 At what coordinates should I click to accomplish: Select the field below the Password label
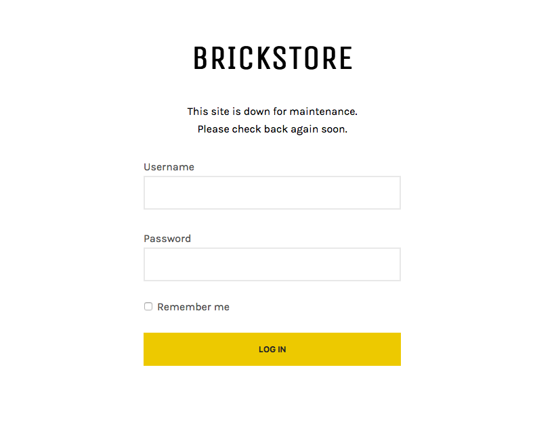pos(272,264)
